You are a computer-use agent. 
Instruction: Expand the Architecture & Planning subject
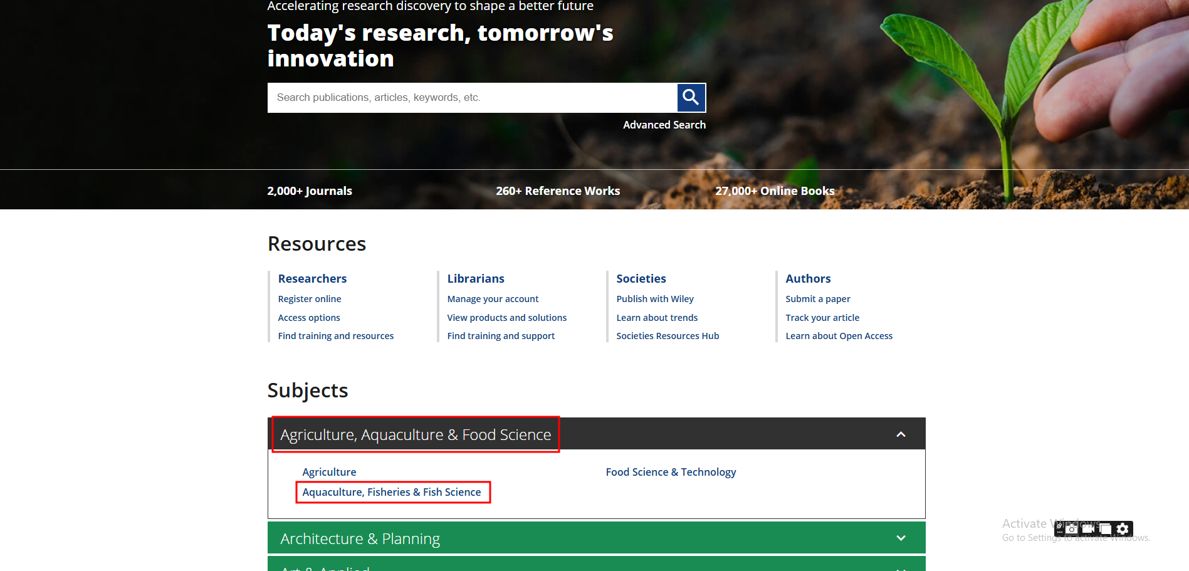point(901,538)
